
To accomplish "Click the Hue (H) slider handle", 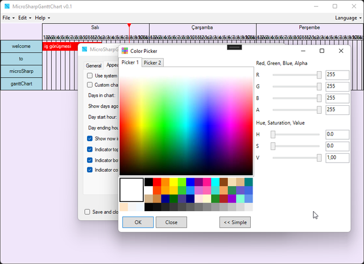I will click(273, 134).
